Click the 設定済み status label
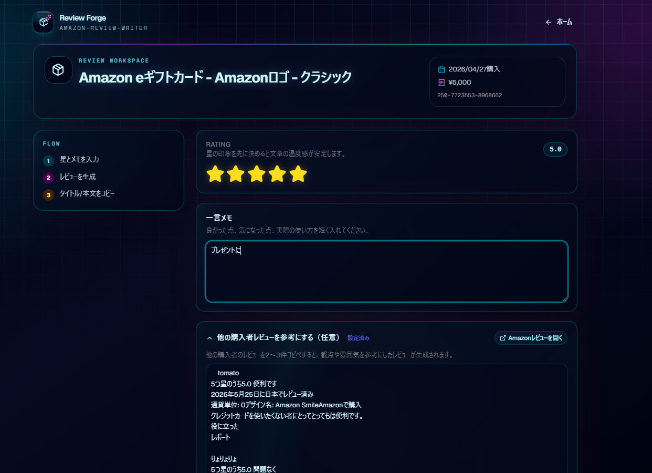 point(359,338)
